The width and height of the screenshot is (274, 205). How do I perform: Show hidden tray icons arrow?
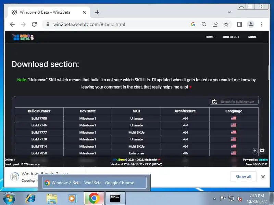point(215,199)
